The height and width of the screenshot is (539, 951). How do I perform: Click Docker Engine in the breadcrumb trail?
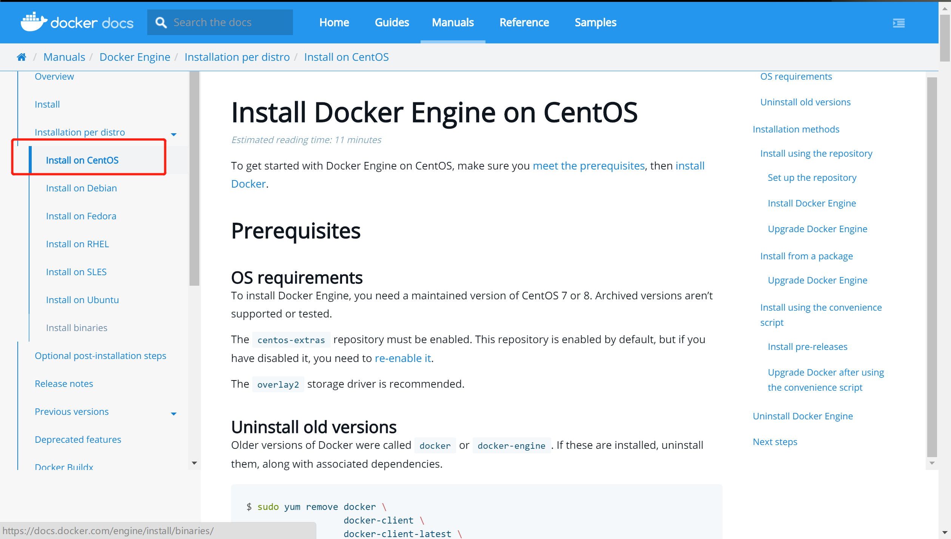(x=135, y=57)
